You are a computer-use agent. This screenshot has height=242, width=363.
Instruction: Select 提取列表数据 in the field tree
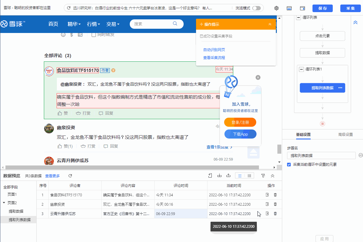(x=20, y=220)
